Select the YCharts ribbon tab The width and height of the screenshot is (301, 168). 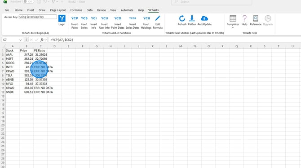(153, 10)
